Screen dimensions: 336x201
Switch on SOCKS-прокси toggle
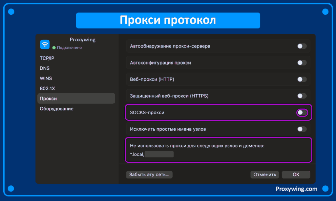[302, 113]
